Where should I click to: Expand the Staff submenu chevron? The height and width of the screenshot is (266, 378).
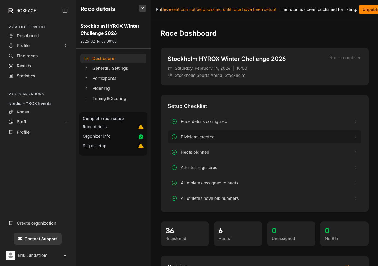click(x=66, y=122)
